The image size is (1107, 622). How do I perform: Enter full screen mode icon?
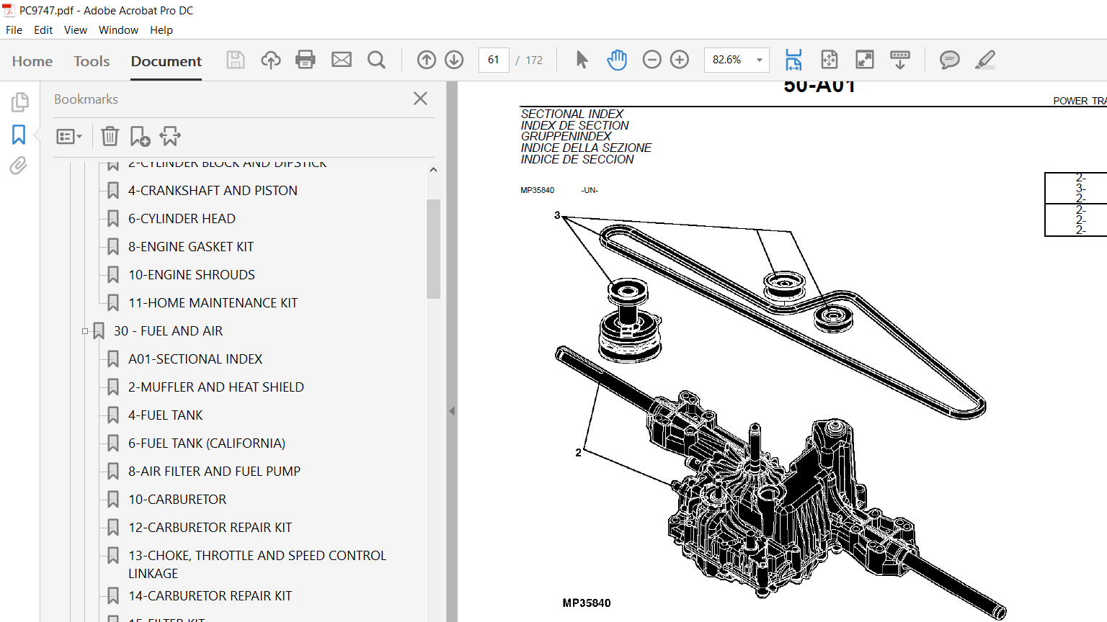tap(864, 60)
